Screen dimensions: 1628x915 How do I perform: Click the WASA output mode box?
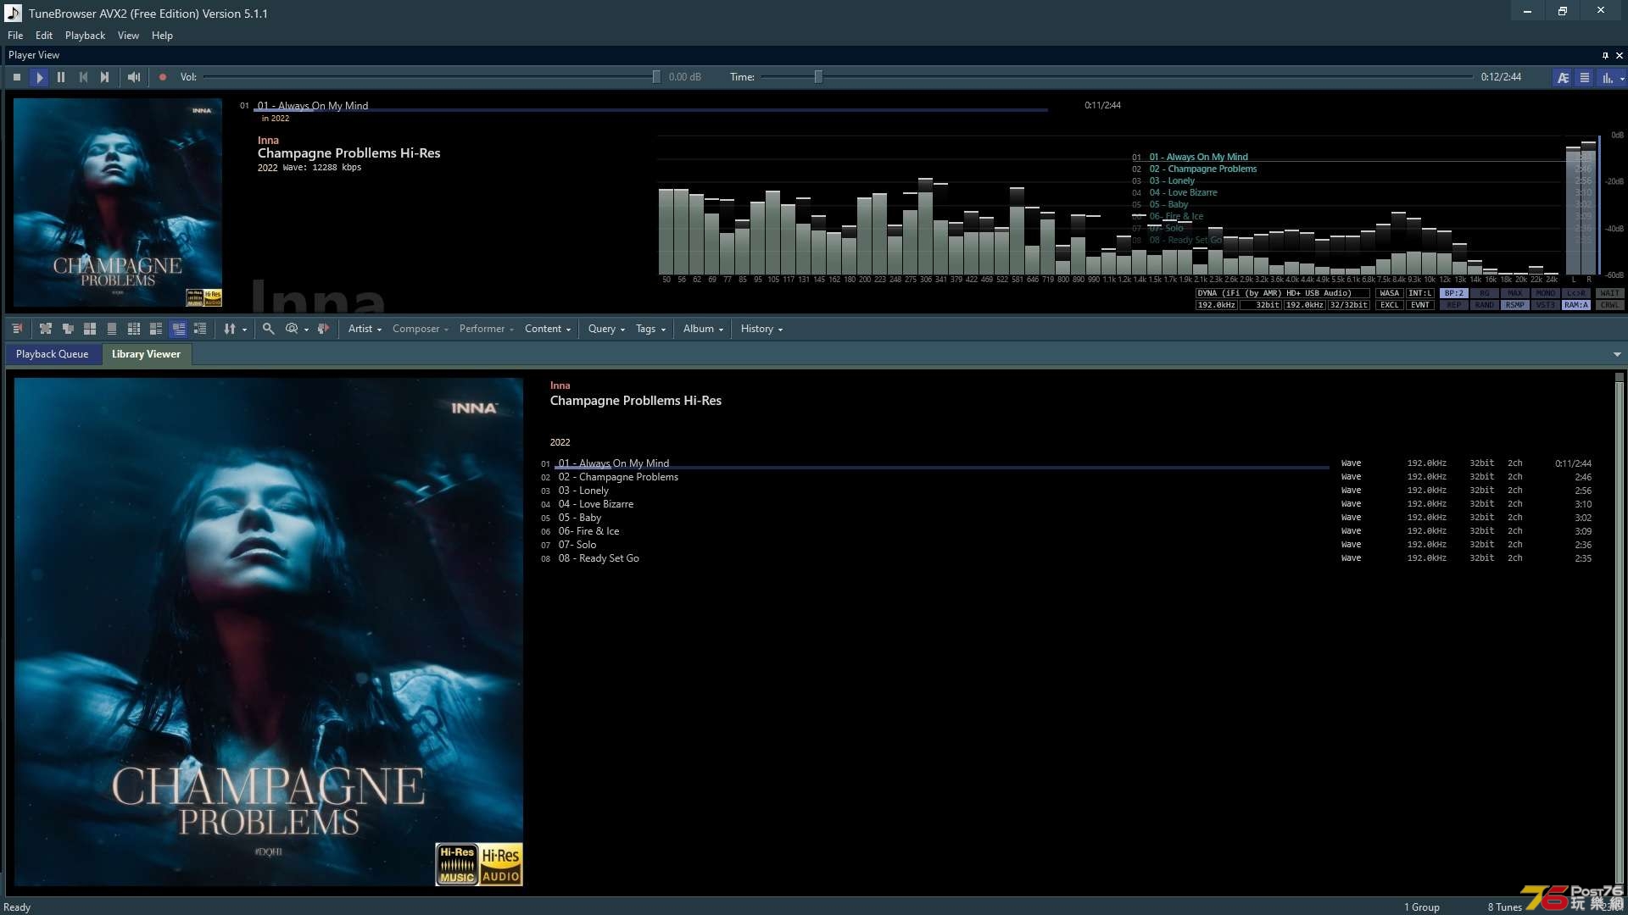click(1389, 293)
